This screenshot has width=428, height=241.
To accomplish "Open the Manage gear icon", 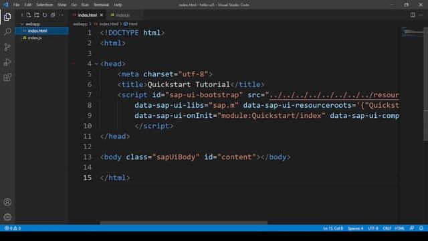I will (7, 217).
